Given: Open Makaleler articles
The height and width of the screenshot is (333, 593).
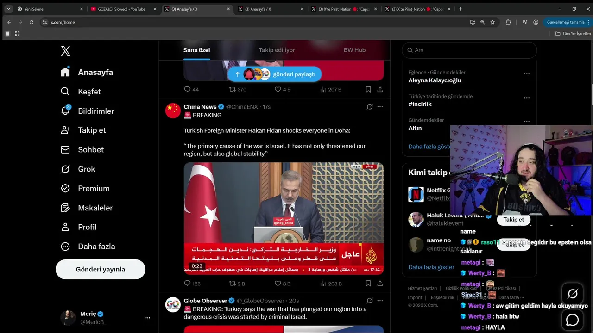Looking at the screenshot, I should (x=87, y=208).
